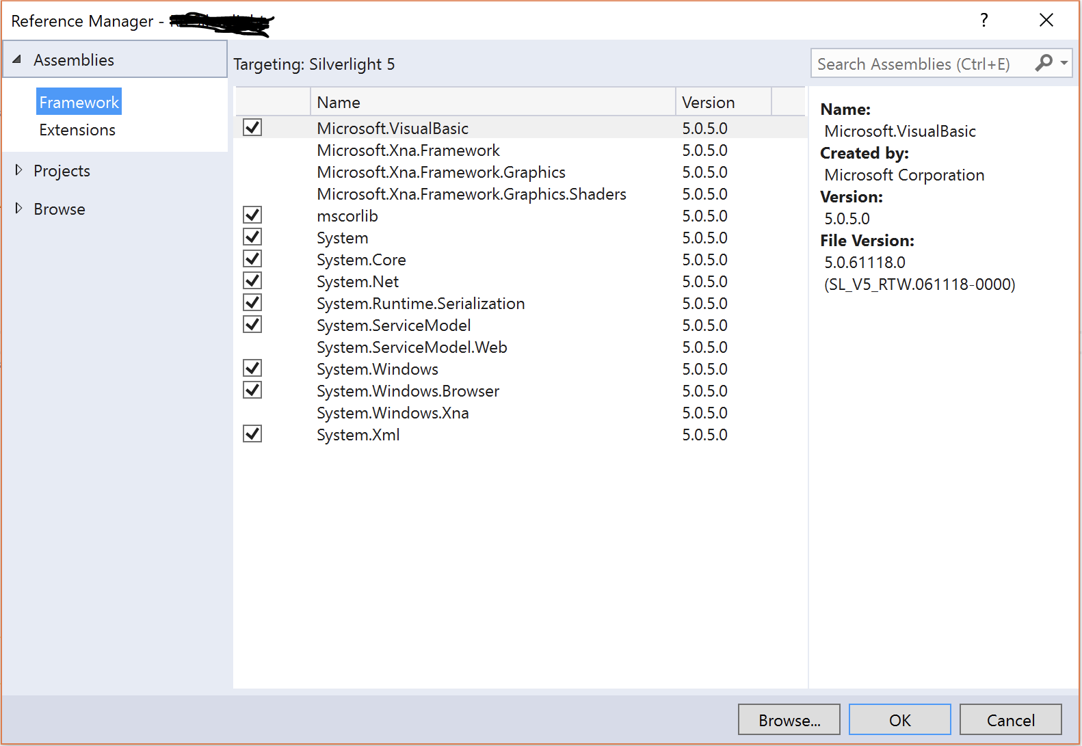Open the Browse category
The height and width of the screenshot is (746, 1082).
click(60, 209)
